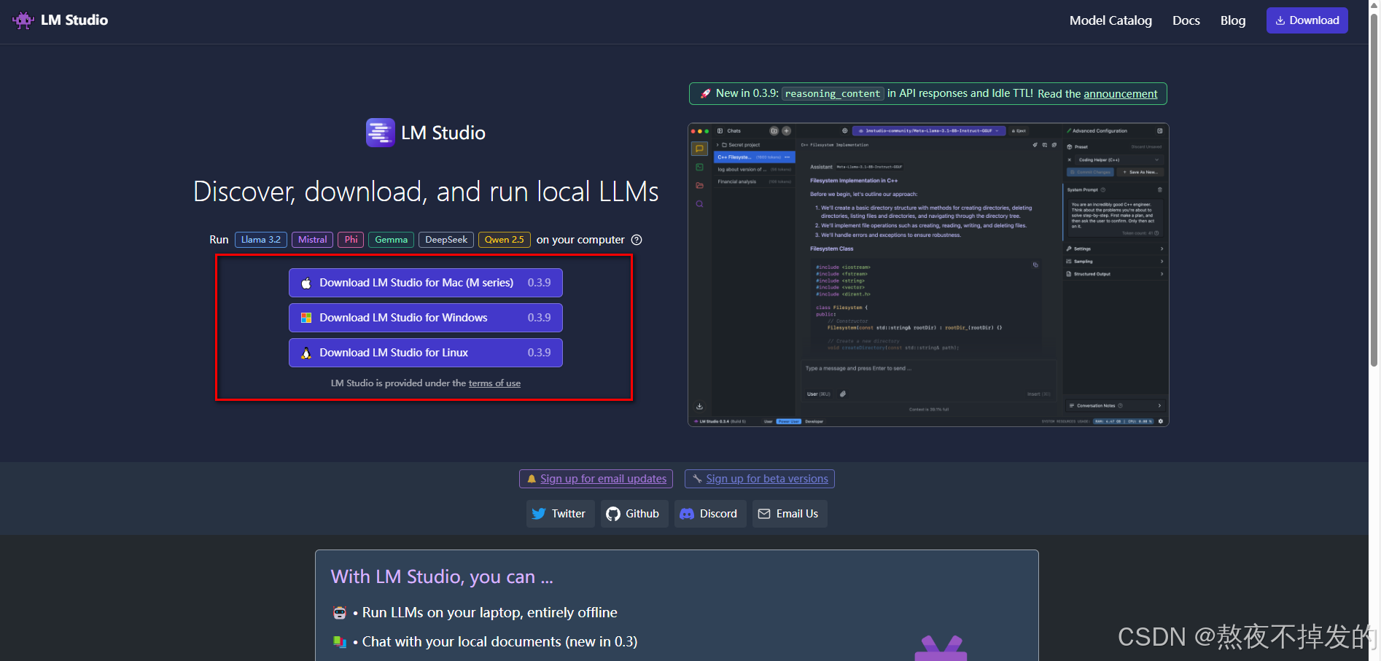
Task: Select the Mistral model tag
Action: click(x=312, y=240)
